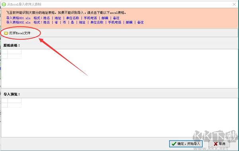
Task: Click 手机电话 in second format row
Action: pos(115,22)
